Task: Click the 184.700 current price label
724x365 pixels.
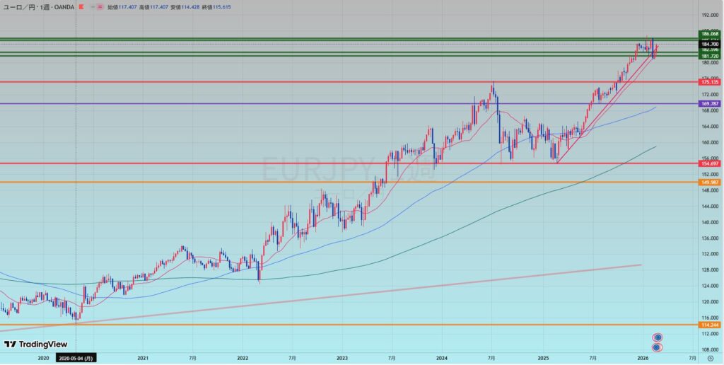Action: (x=709, y=44)
